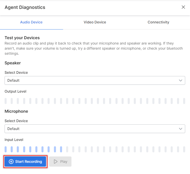The height and width of the screenshot is (174, 190).
Task: Click the Speaker dropdown chevron arrow
Action: tap(181, 80)
